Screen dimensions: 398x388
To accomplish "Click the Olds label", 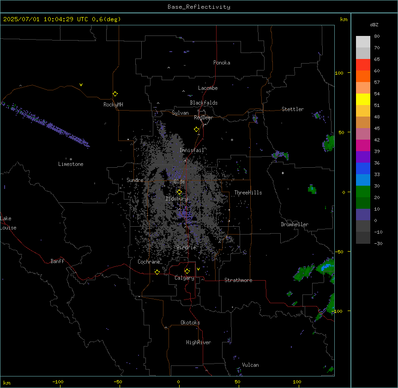I will tap(179, 182).
